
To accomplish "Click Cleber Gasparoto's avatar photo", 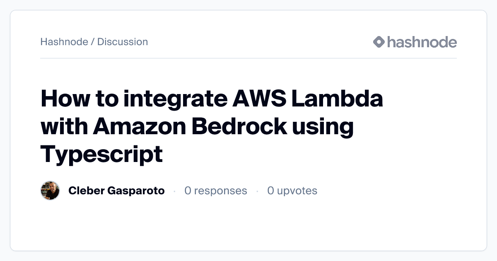I will 50,191.
